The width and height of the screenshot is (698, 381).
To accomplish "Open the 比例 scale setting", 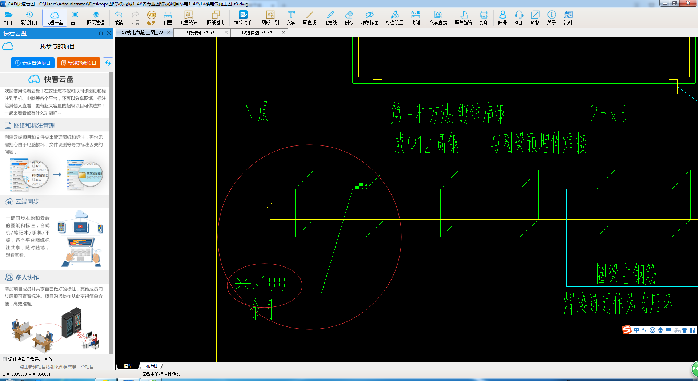I will click(415, 17).
